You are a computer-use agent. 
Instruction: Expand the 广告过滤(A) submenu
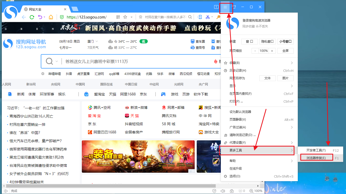(x=259, y=127)
